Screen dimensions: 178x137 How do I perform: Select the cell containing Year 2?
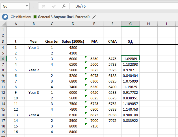point(34,70)
